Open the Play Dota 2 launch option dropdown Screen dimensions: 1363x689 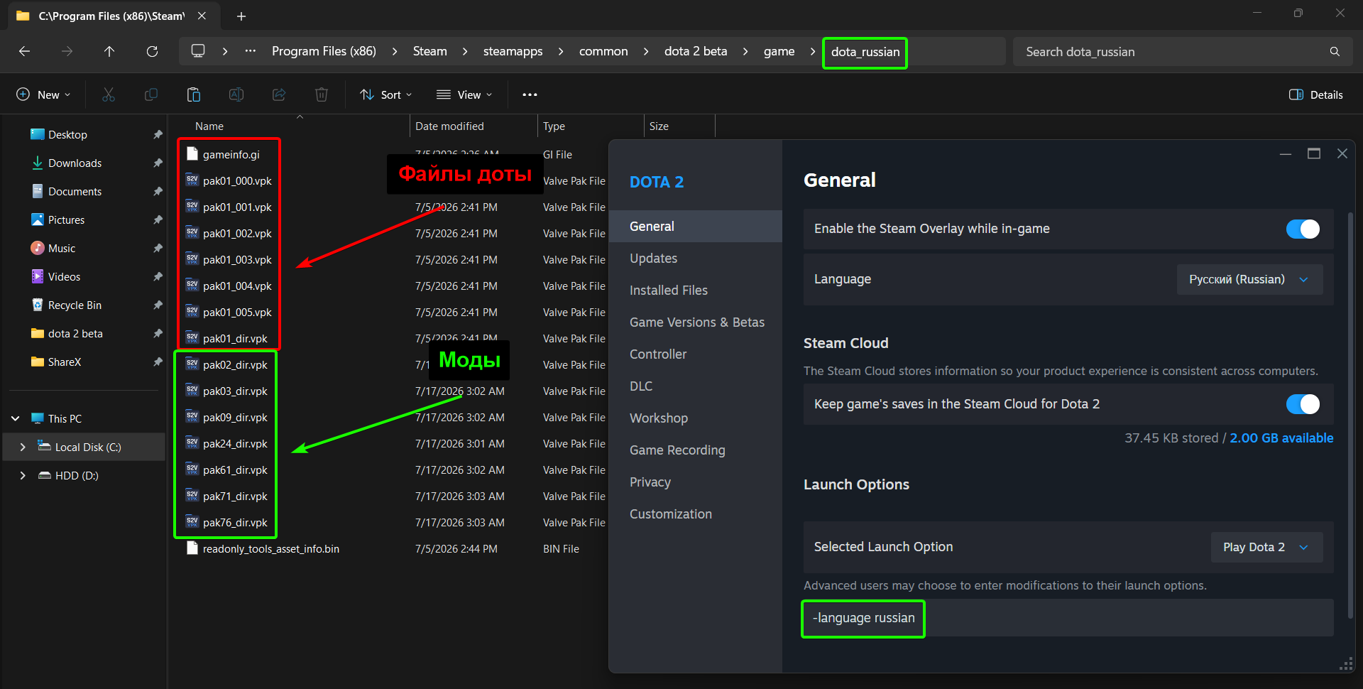[1266, 547]
